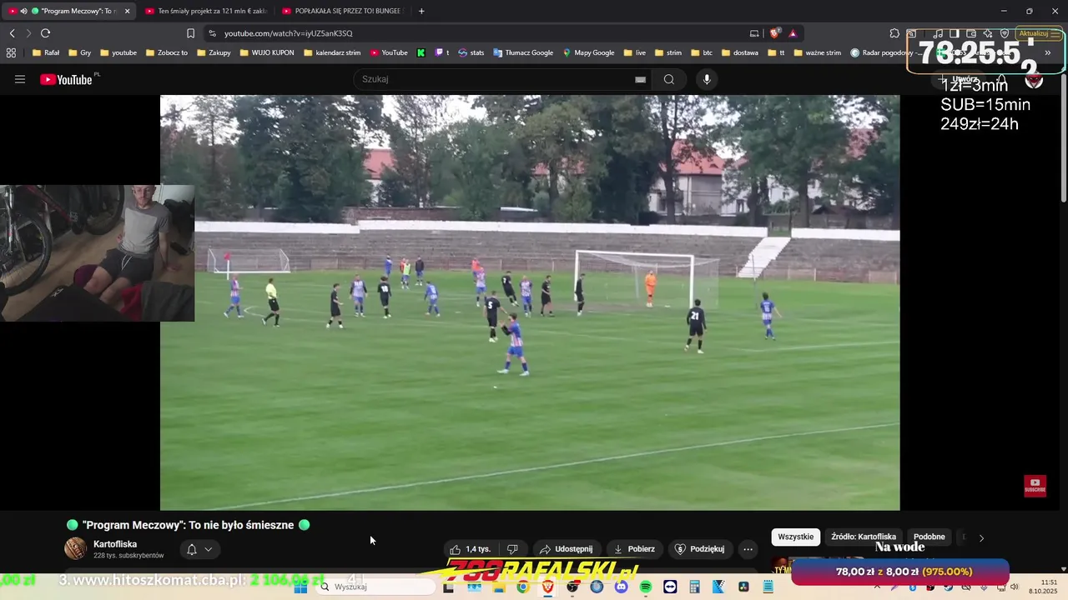Click the Aktualizuj browser update button
Image resolution: width=1068 pixels, height=600 pixels.
click(x=1040, y=34)
